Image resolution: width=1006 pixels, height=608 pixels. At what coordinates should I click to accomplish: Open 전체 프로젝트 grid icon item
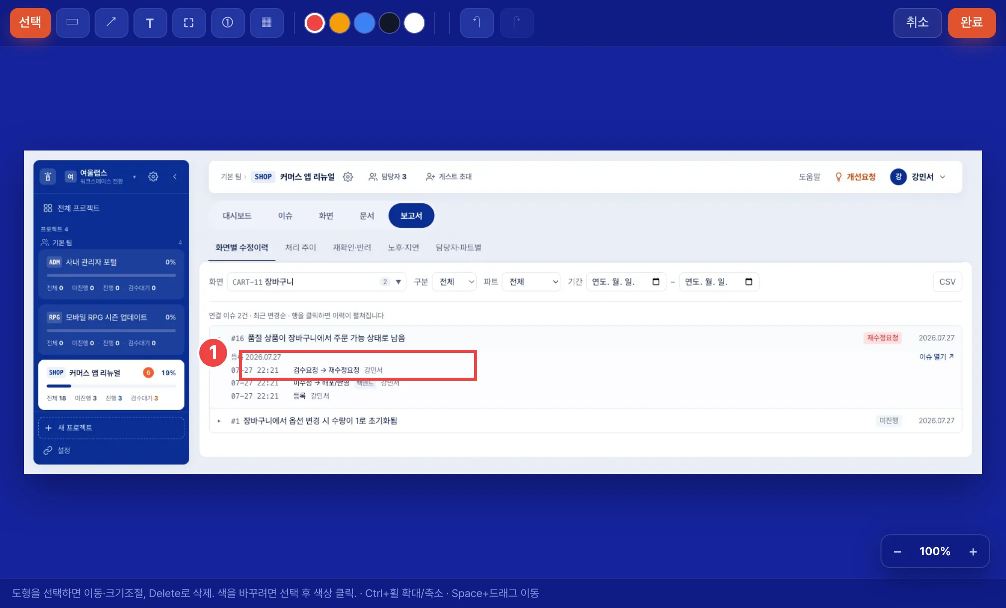(48, 208)
